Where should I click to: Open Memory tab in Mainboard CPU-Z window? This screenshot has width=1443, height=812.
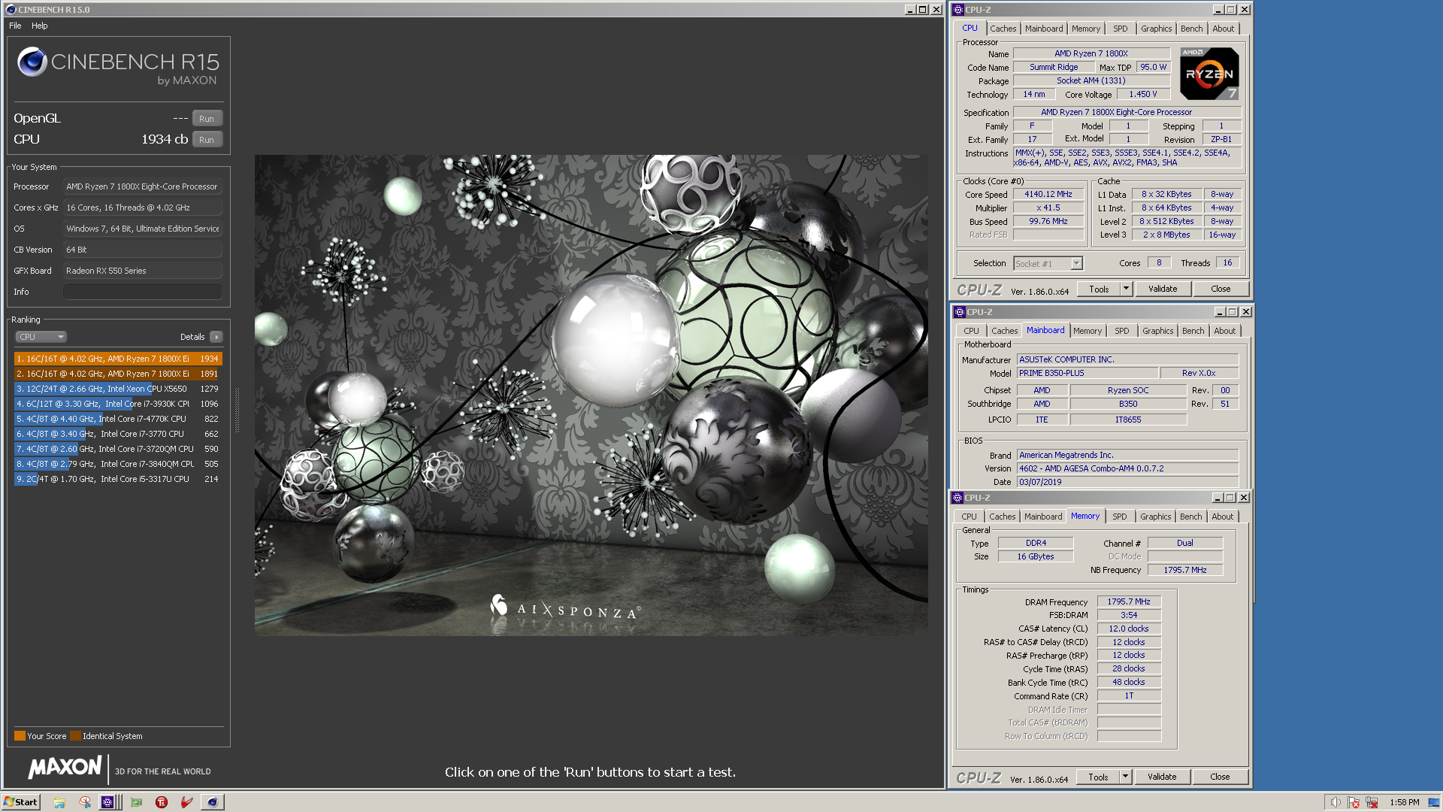tap(1087, 331)
